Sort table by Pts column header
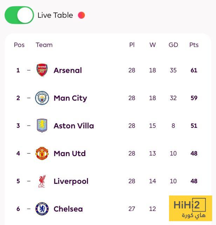Viewport: 216px width, 225px height. [194, 45]
